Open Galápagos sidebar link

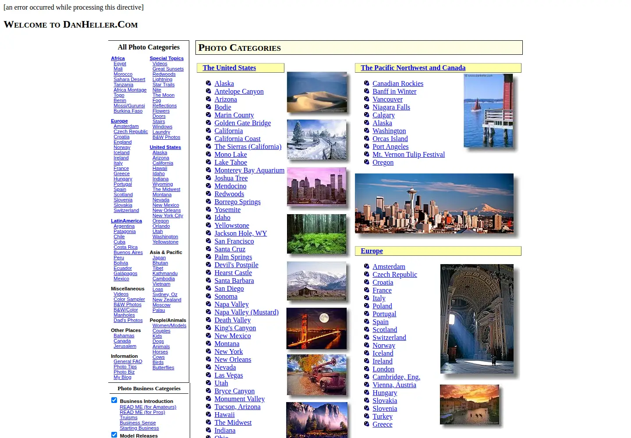pyautogui.click(x=125, y=273)
